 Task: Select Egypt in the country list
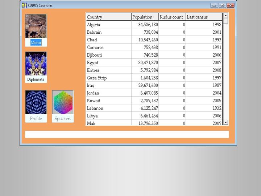tap(108, 63)
